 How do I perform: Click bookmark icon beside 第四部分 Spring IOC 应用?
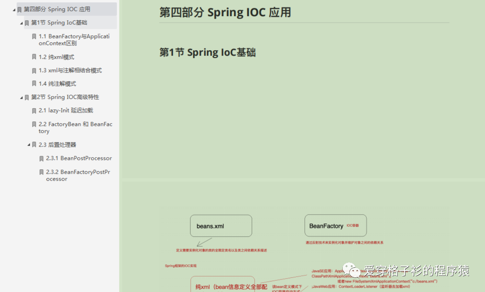coord(19,10)
